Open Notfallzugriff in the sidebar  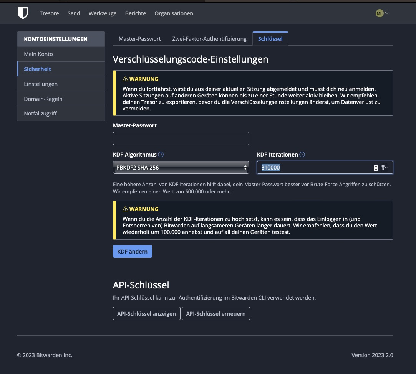tap(61, 114)
